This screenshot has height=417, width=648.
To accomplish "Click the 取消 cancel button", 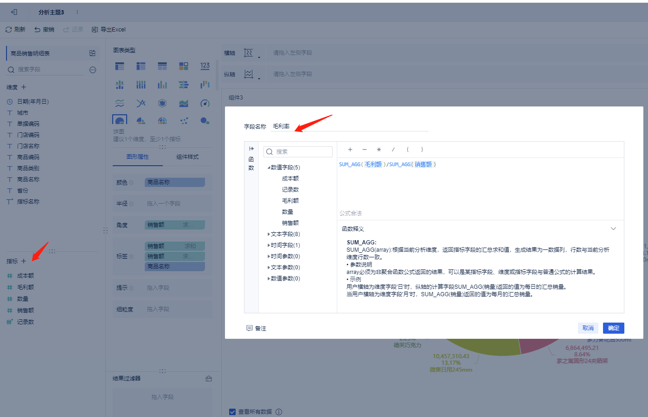I will [x=588, y=328].
